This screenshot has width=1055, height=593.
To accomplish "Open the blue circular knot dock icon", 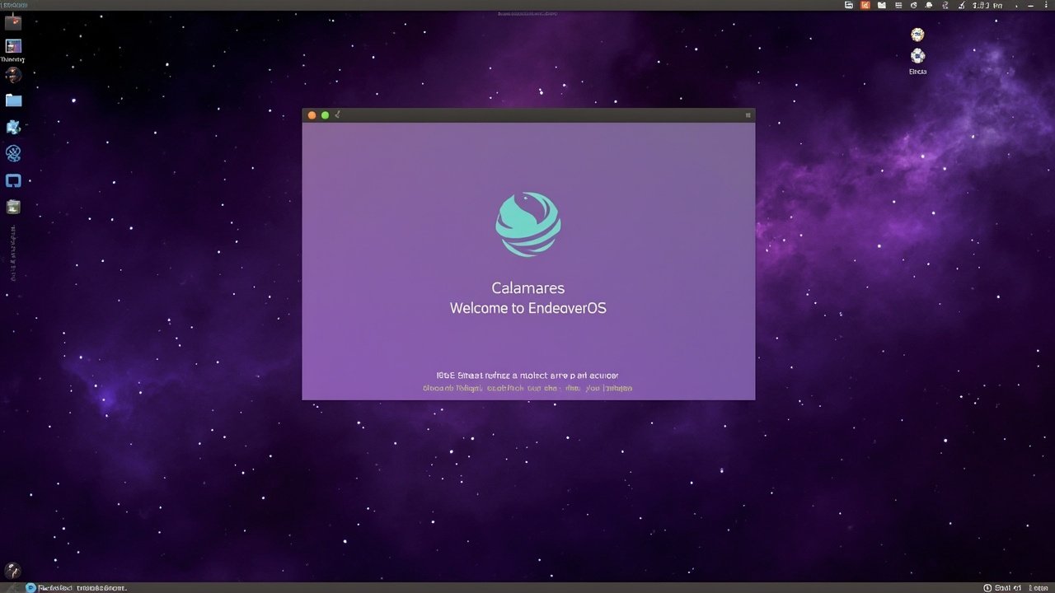I will click(13, 153).
